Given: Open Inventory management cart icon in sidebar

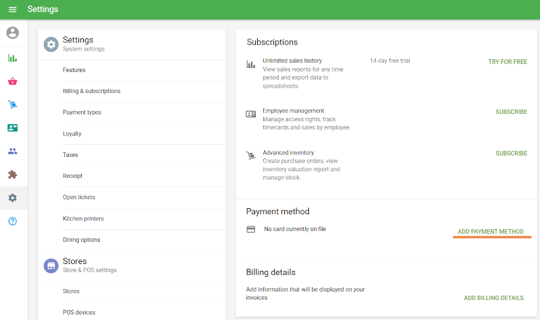Looking at the screenshot, I should 12,104.
